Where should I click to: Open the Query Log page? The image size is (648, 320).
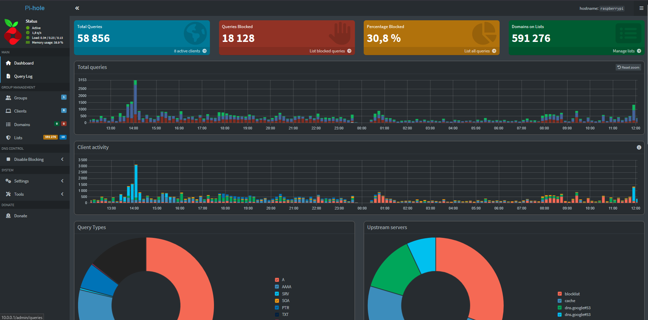pos(23,76)
